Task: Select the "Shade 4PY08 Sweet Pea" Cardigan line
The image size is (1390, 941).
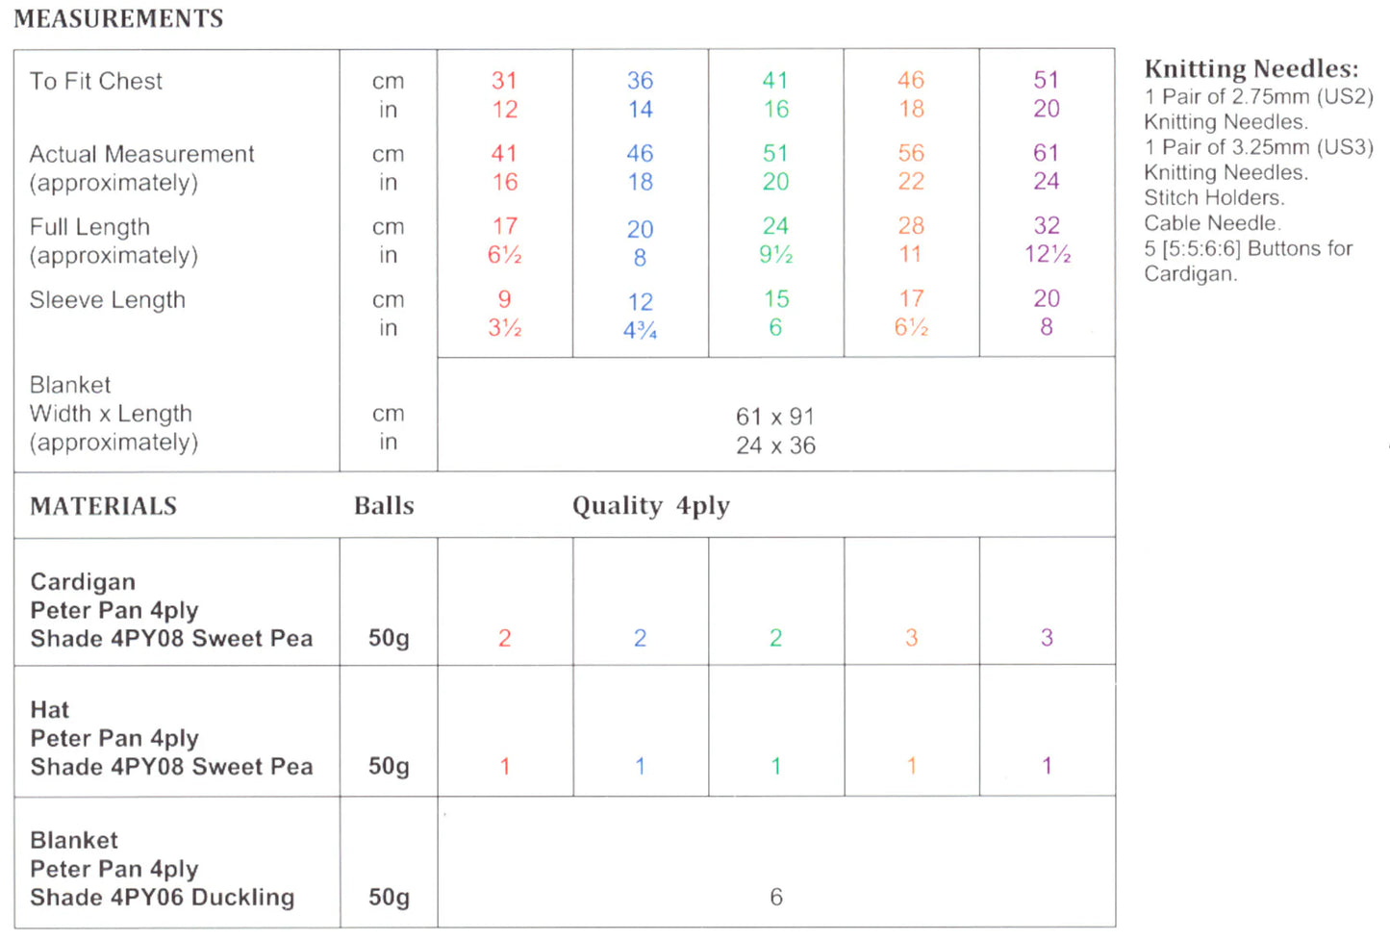Action: (x=171, y=639)
